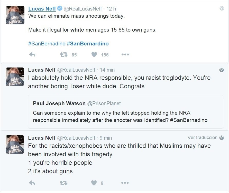This screenshot has width=229, height=193.
Task: Click the 12 h timestamp on the first tweet
Action: [111, 9]
